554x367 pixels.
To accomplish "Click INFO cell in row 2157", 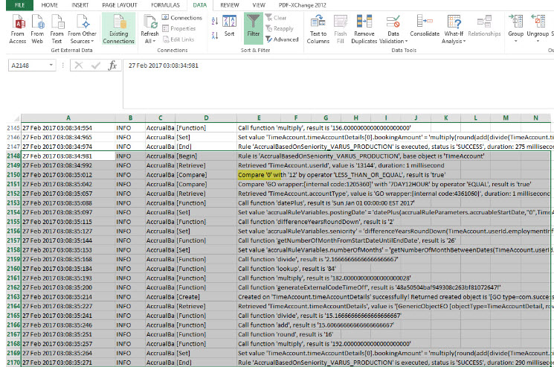I will point(130,240).
